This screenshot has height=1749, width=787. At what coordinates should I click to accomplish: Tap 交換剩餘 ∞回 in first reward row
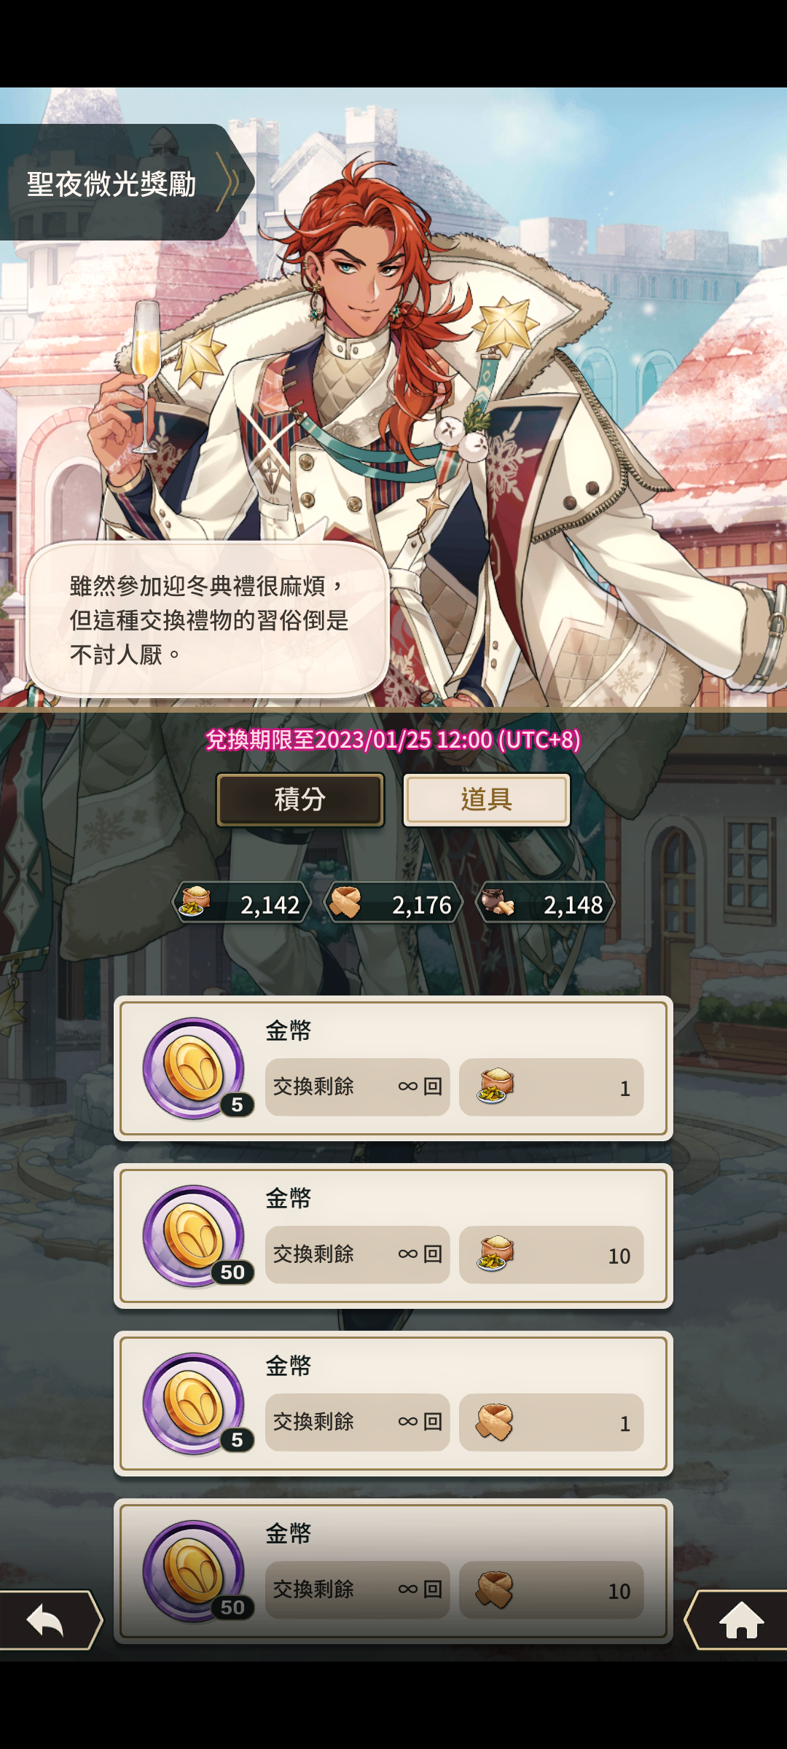[x=358, y=1087]
